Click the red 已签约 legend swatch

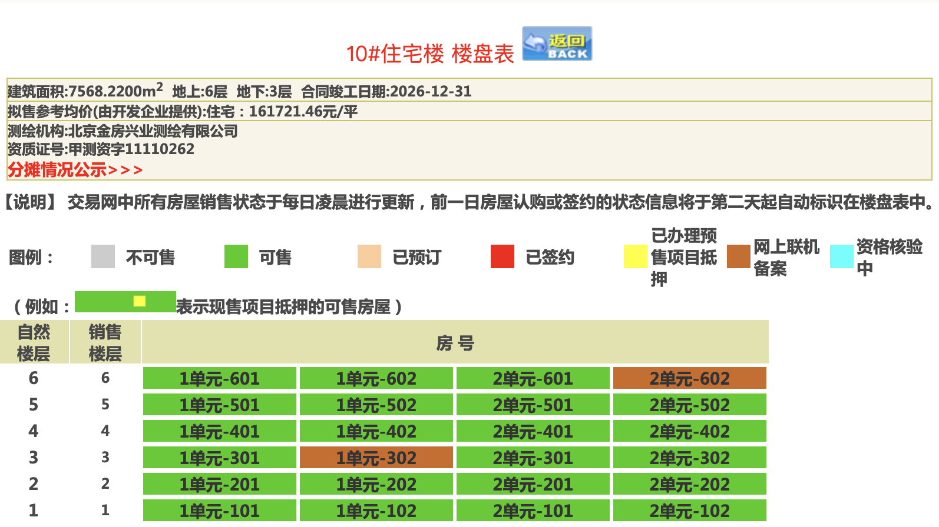click(502, 256)
